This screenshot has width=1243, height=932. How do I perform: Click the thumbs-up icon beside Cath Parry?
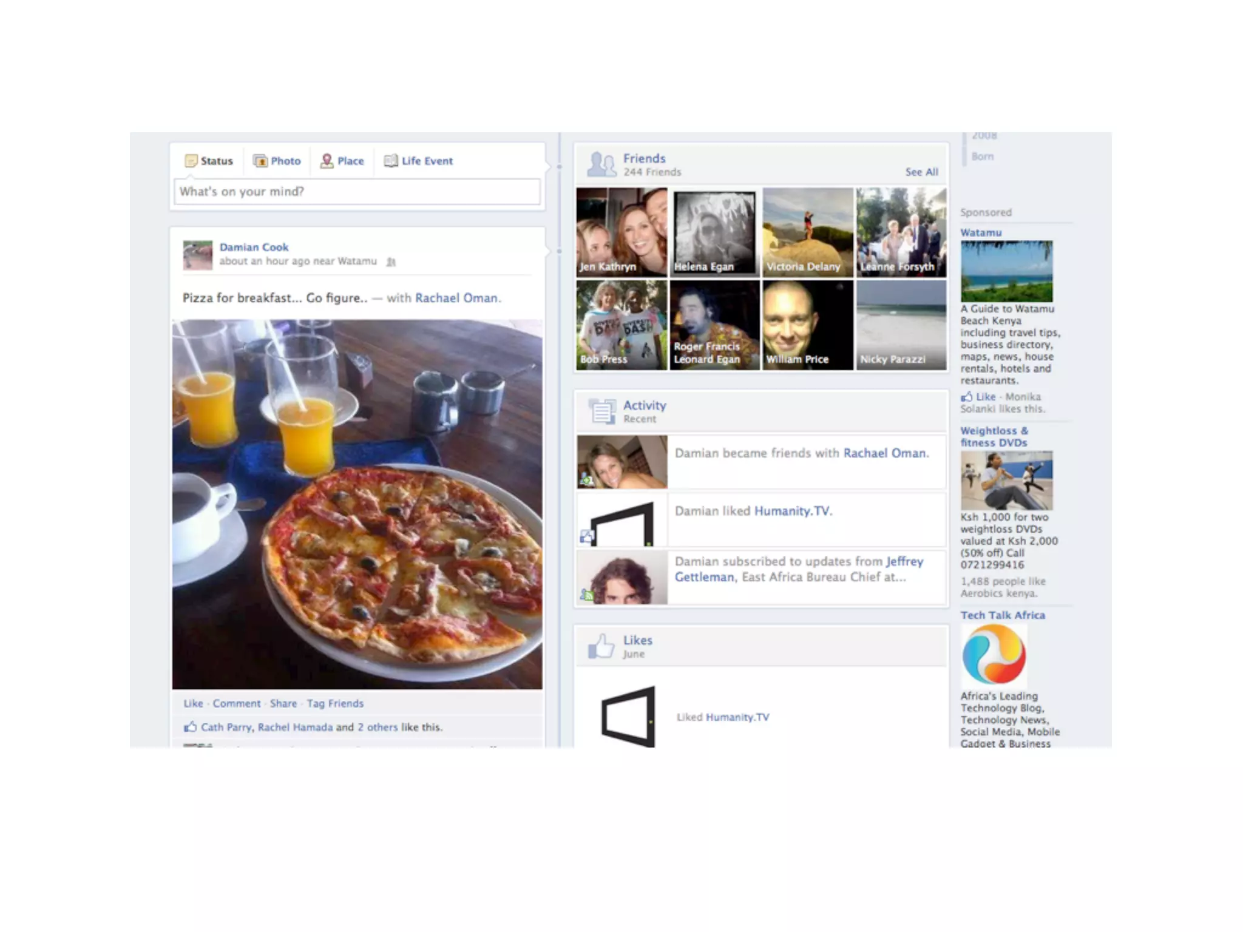tap(190, 726)
